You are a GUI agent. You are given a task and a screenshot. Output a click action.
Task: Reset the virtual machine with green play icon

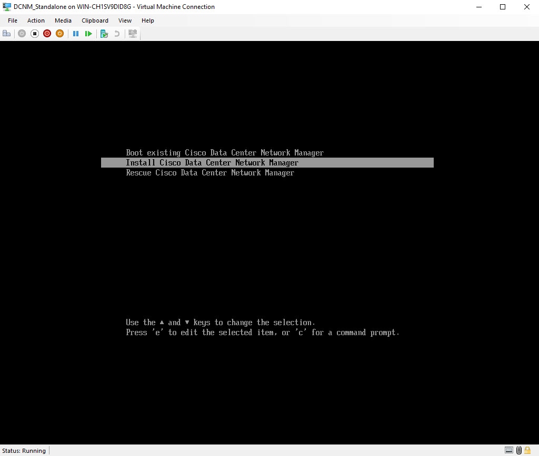click(88, 34)
